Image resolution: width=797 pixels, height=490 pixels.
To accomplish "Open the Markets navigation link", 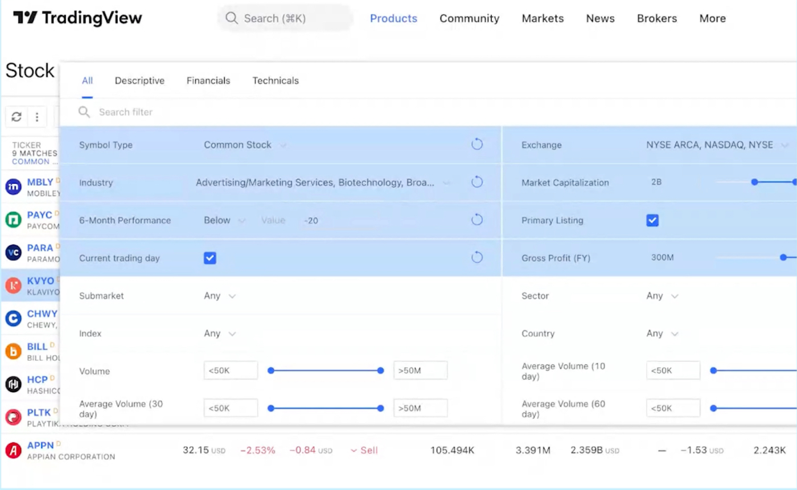I will click(x=543, y=19).
